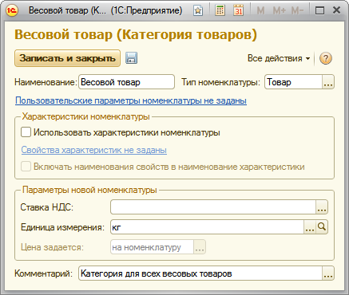Add window to favorites star icon

[x=198, y=10]
